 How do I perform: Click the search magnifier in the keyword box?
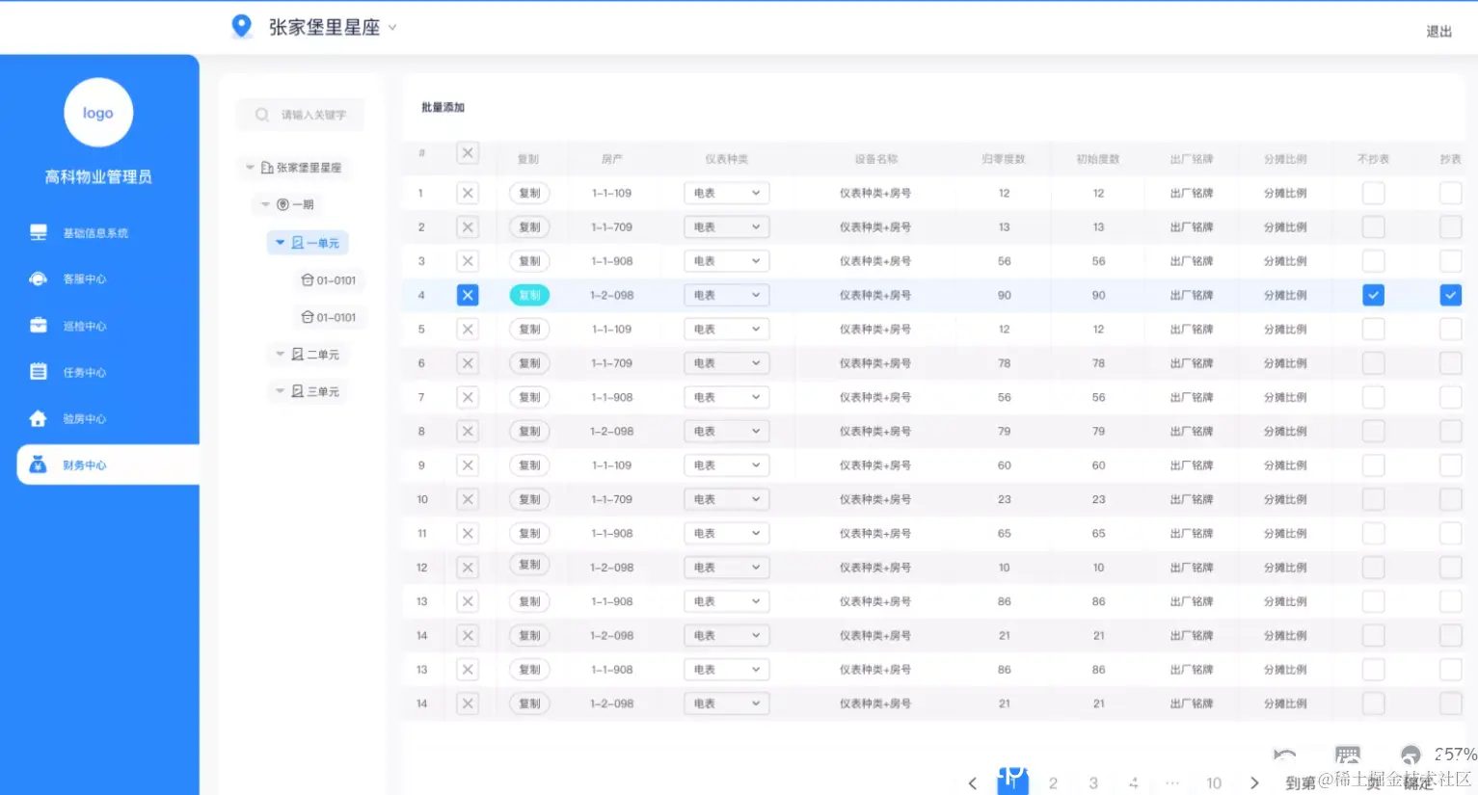click(x=260, y=114)
